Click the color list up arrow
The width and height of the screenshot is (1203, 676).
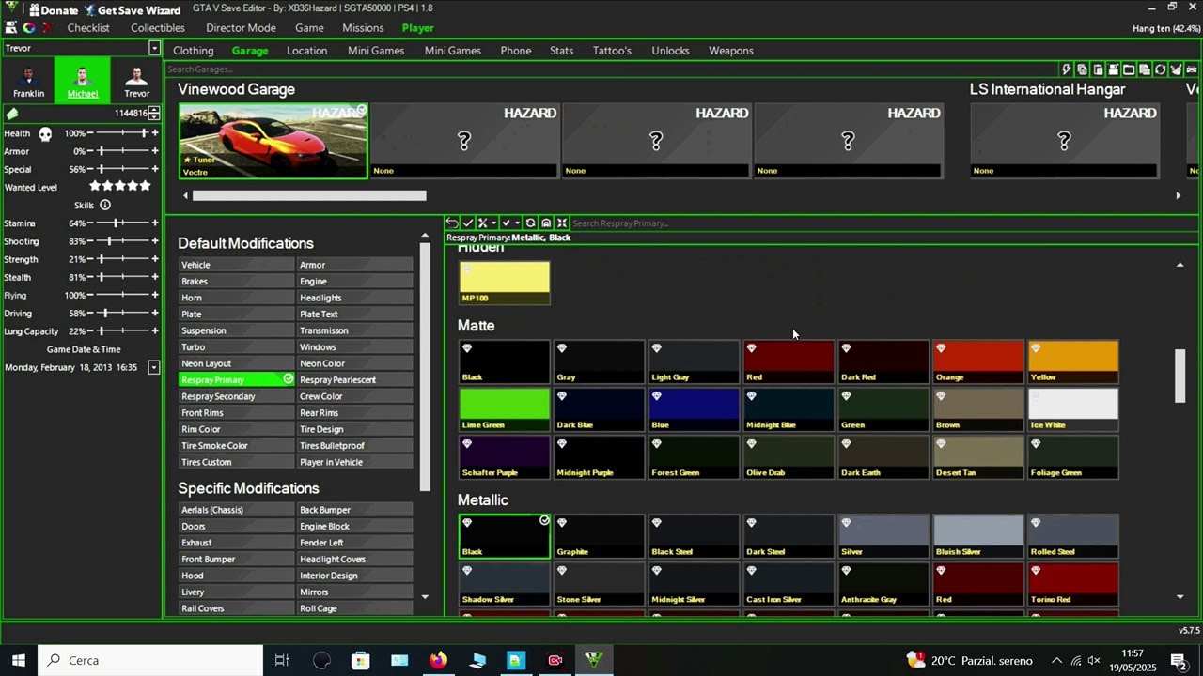[1180, 265]
